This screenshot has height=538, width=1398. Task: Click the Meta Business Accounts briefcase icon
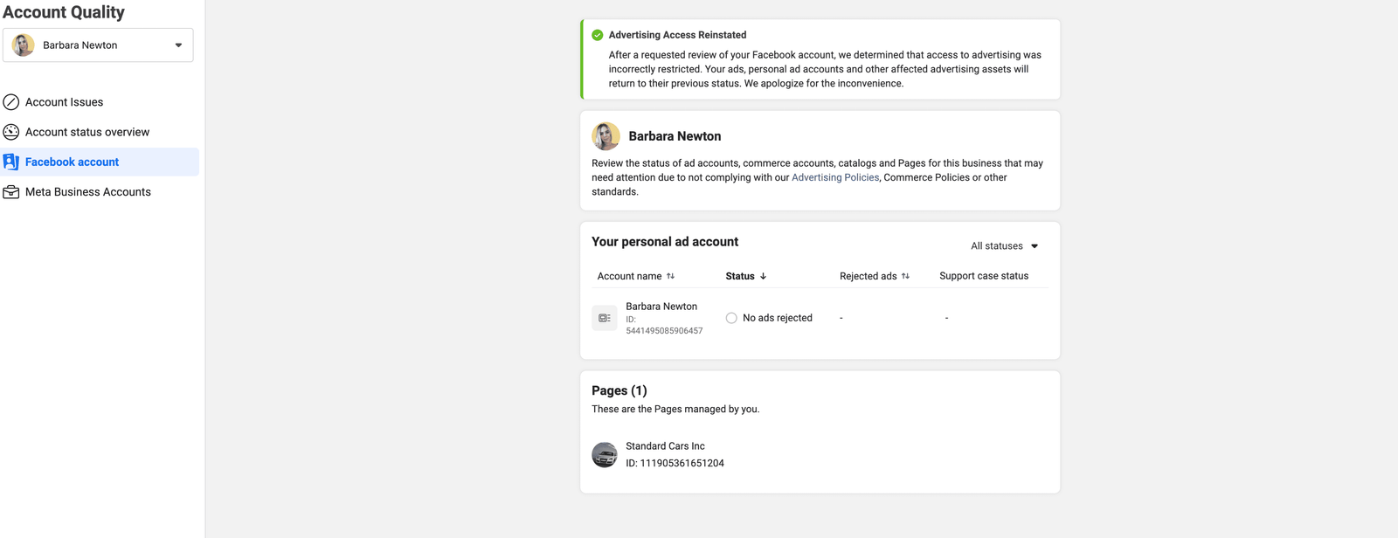coord(11,192)
